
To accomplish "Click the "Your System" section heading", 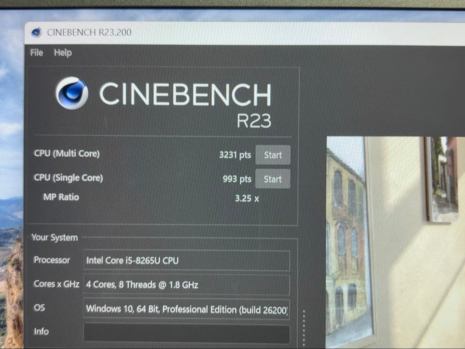I will pos(55,237).
